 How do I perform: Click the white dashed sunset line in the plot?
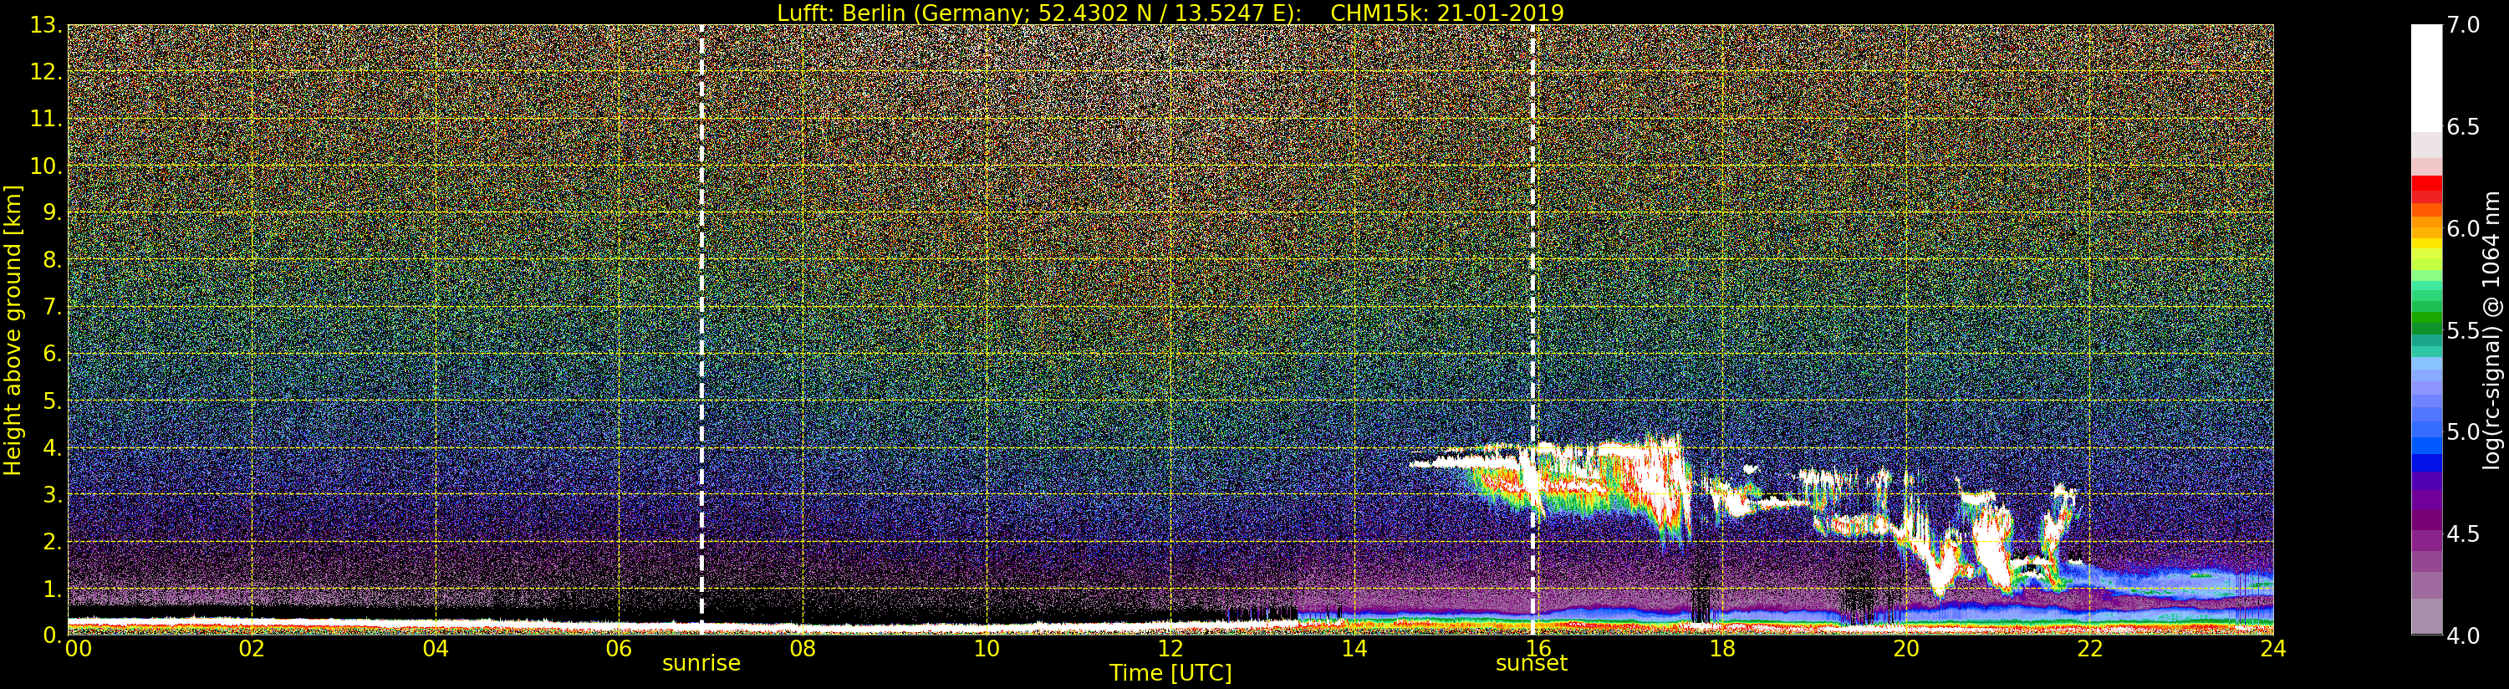pos(1533,329)
